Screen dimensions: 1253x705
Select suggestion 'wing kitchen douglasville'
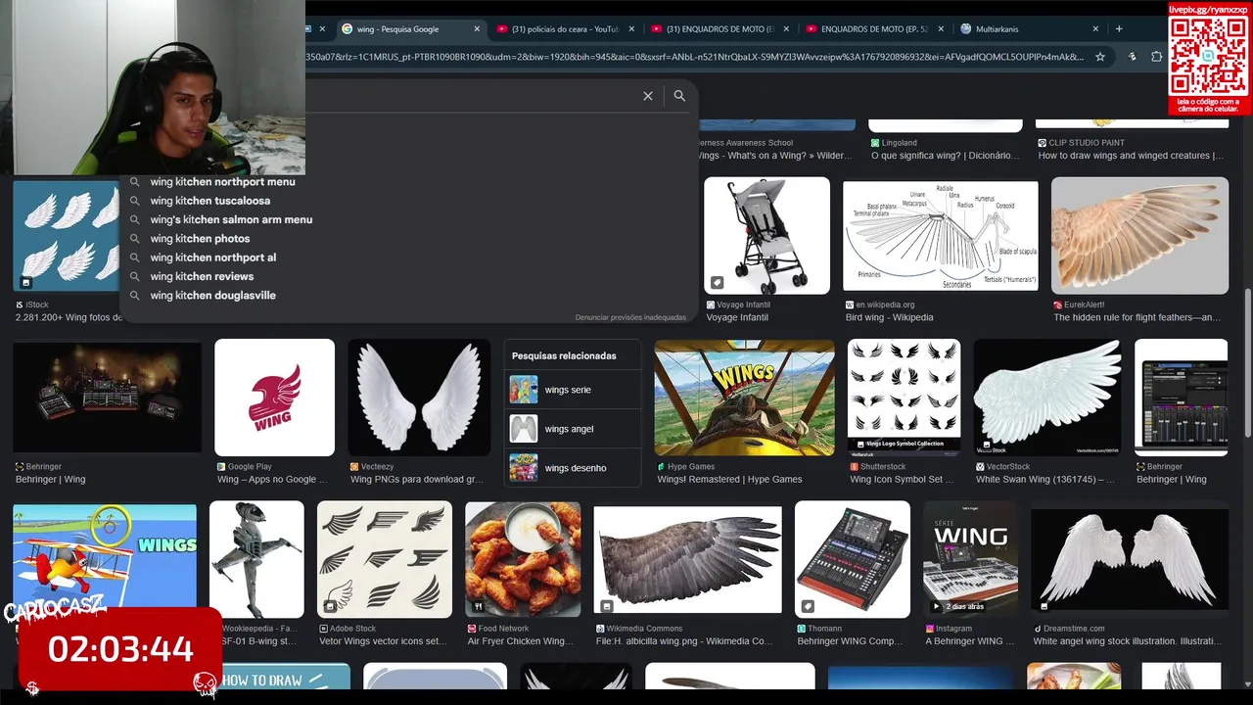pyautogui.click(x=213, y=296)
